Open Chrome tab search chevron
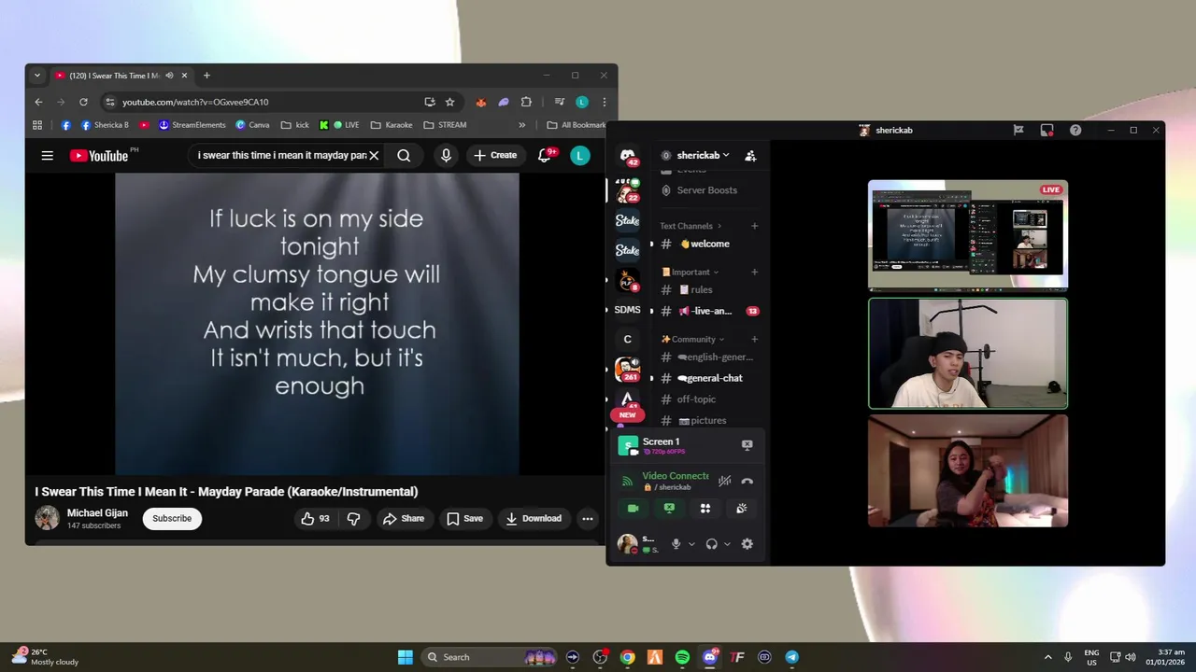The image size is (1196, 672). 37,76
